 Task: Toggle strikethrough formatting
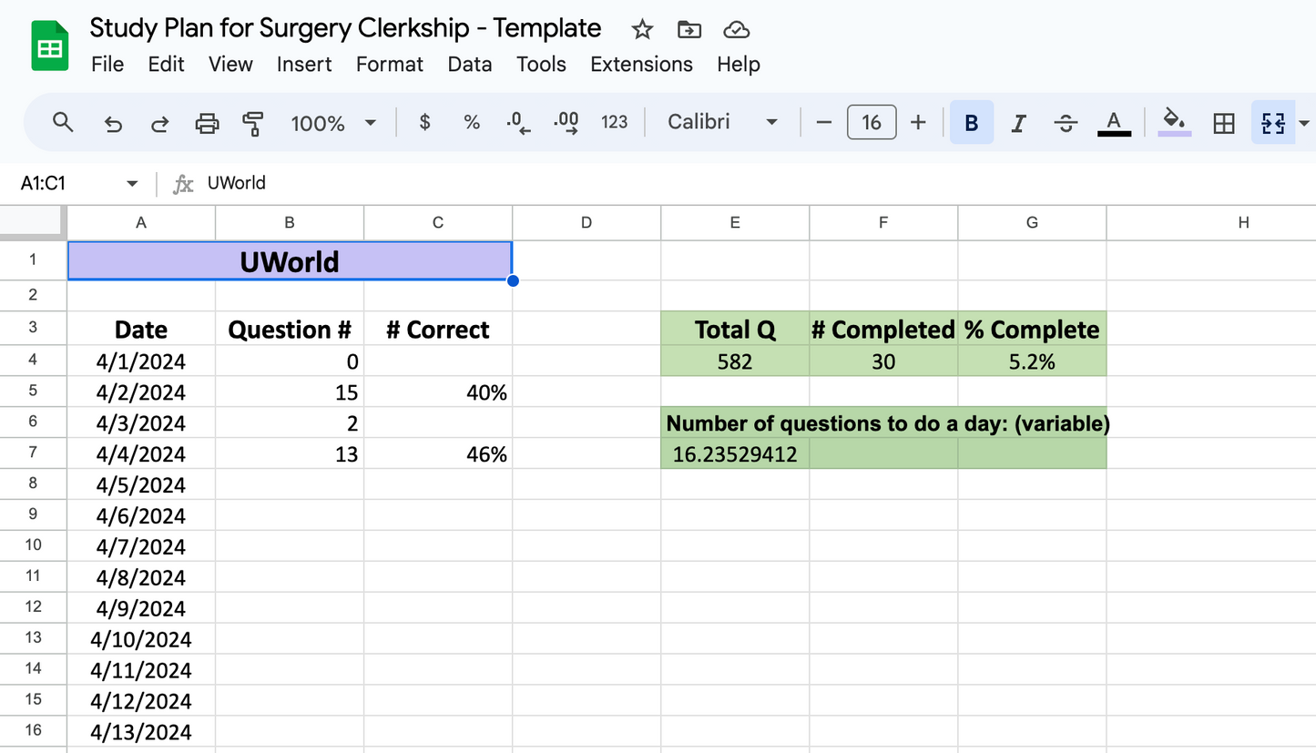pyautogui.click(x=1066, y=122)
